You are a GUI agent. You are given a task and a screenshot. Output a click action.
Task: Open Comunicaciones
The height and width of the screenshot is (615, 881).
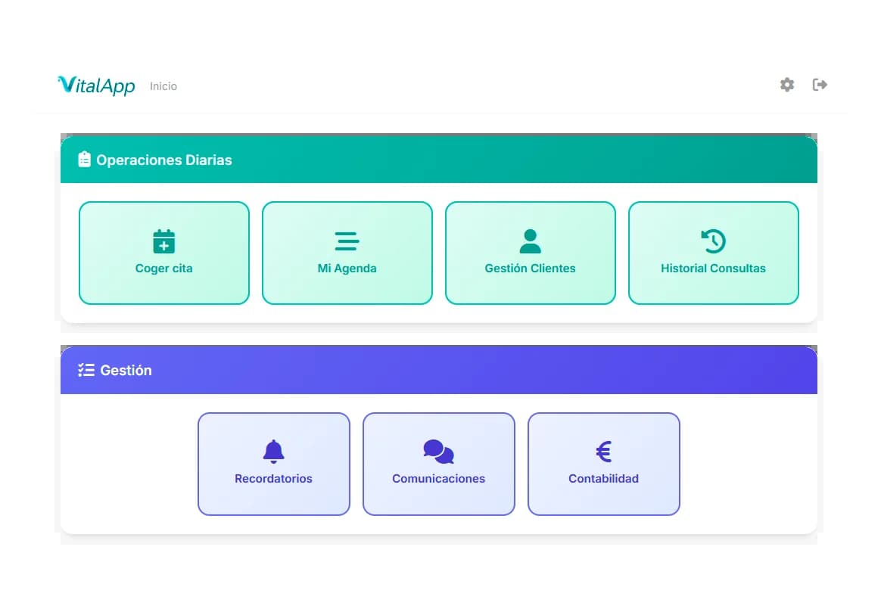[438, 464]
